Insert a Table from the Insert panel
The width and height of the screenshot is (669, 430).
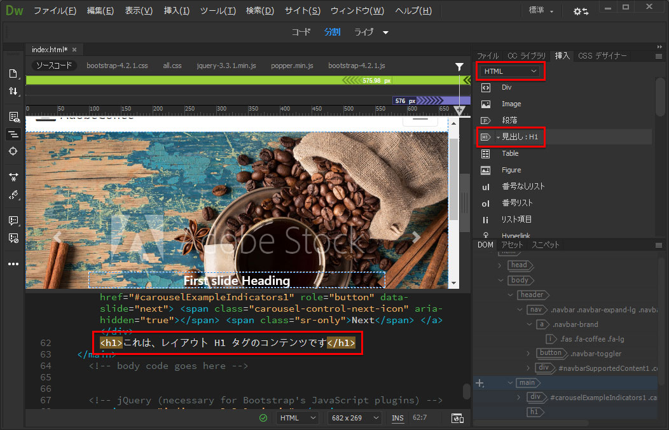pyautogui.click(x=509, y=153)
